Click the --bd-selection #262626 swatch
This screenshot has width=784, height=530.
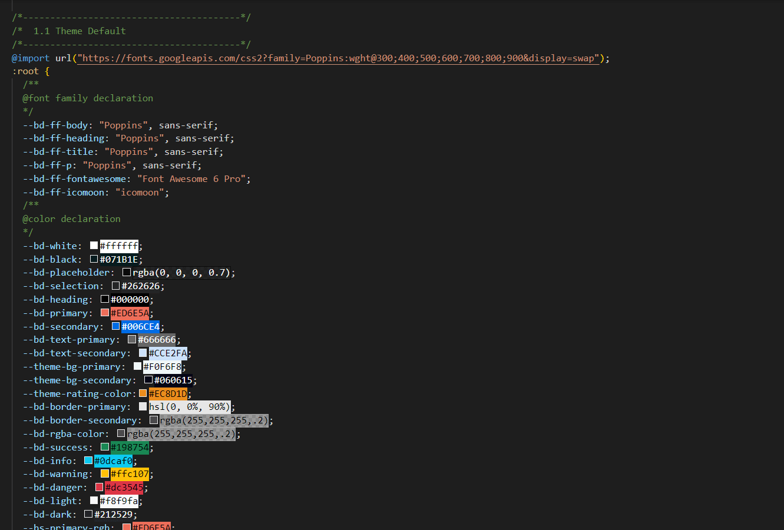pyautogui.click(x=116, y=286)
